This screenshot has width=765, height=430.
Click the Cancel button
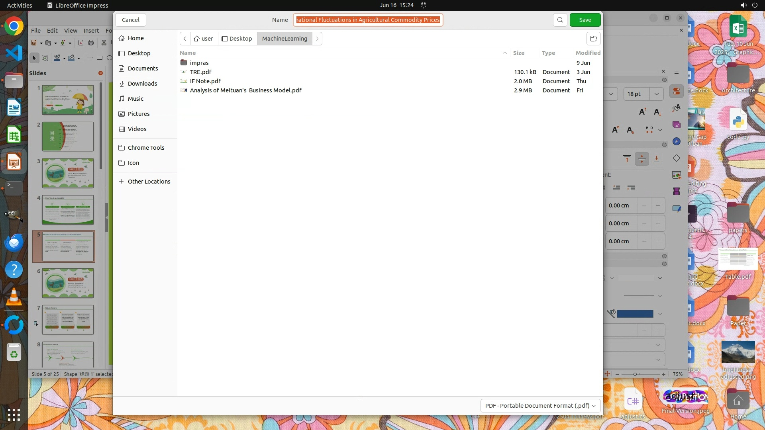tap(130, 20)
